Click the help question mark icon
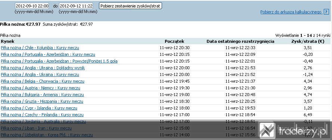332x140 pixels. point(326,12)
